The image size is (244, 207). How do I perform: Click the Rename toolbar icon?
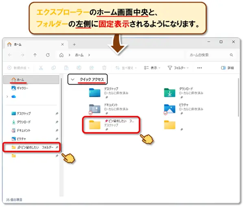click(79, 68)
